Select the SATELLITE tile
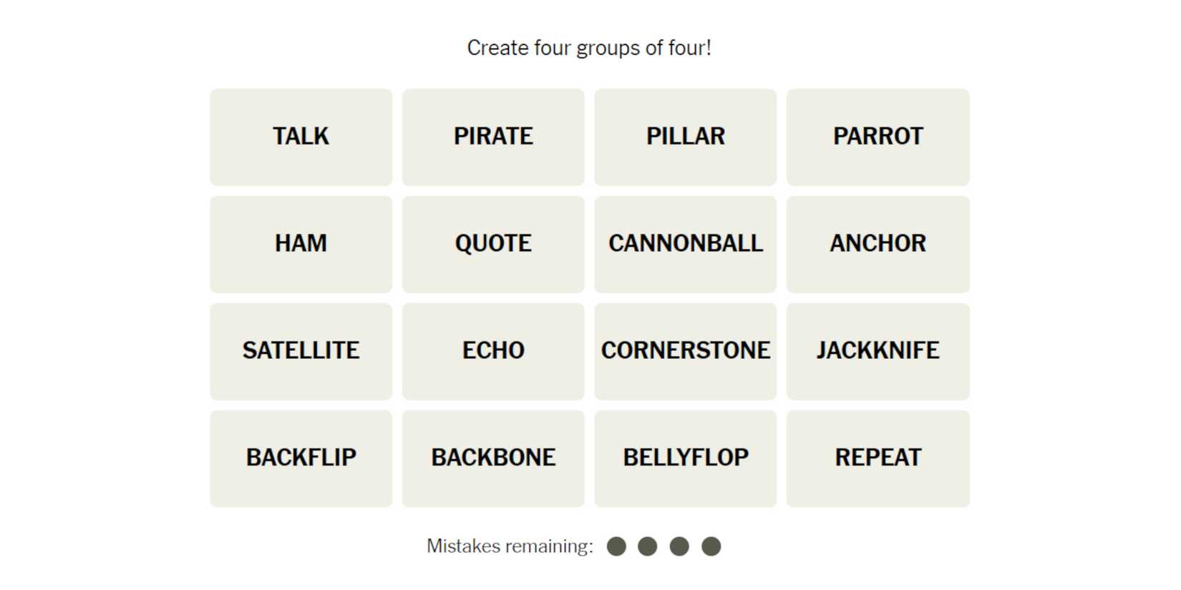Image resolution: width=1181 pixels, height=590 pixels. coord(301,351)
